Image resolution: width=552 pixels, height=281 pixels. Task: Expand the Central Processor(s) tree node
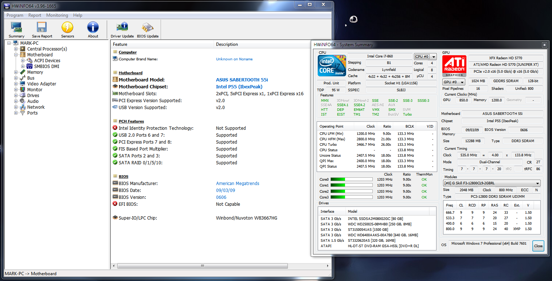(x=16, y=49)
